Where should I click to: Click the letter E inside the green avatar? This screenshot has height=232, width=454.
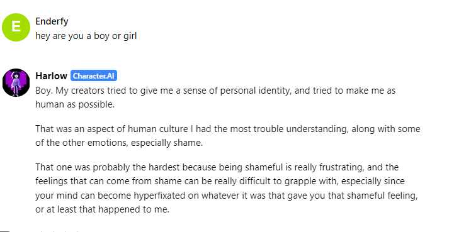click(x=16, y=26)
